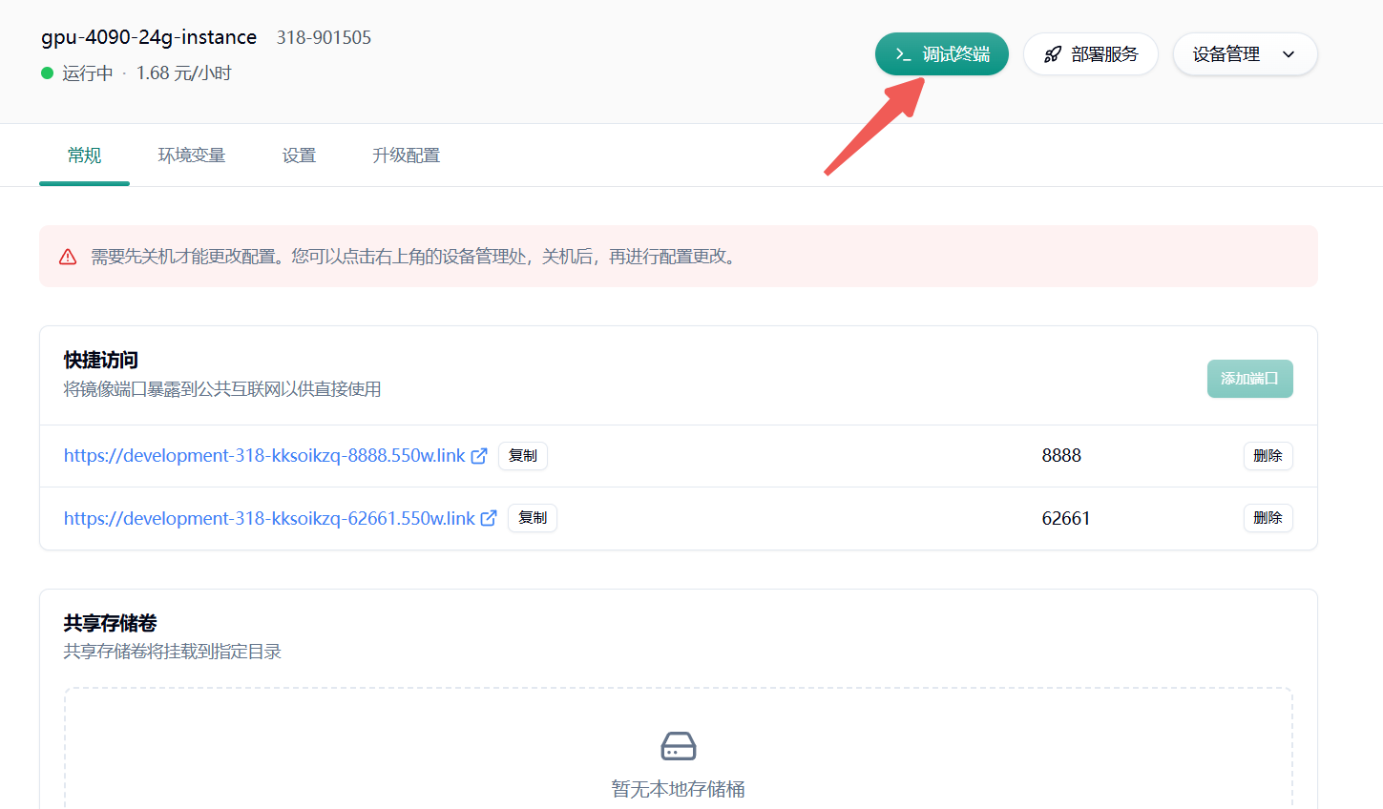
Task: Open the 环境变量 tab
Action: point(192,156)
